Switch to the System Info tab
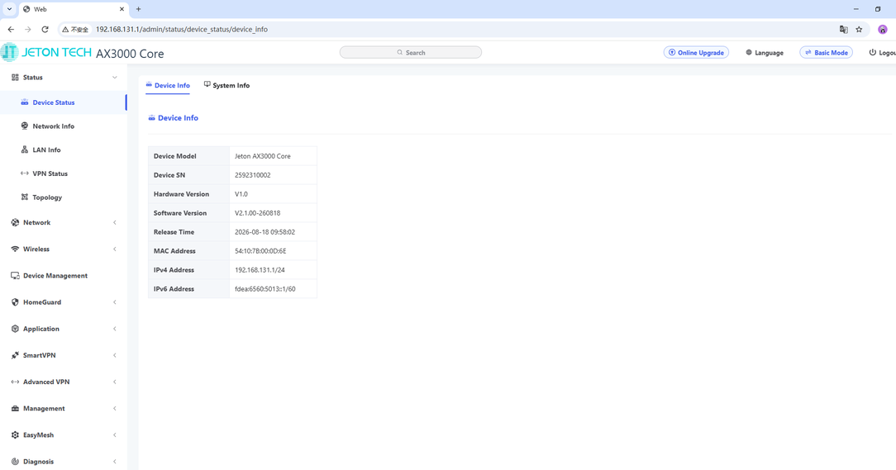 pos(226,85)
